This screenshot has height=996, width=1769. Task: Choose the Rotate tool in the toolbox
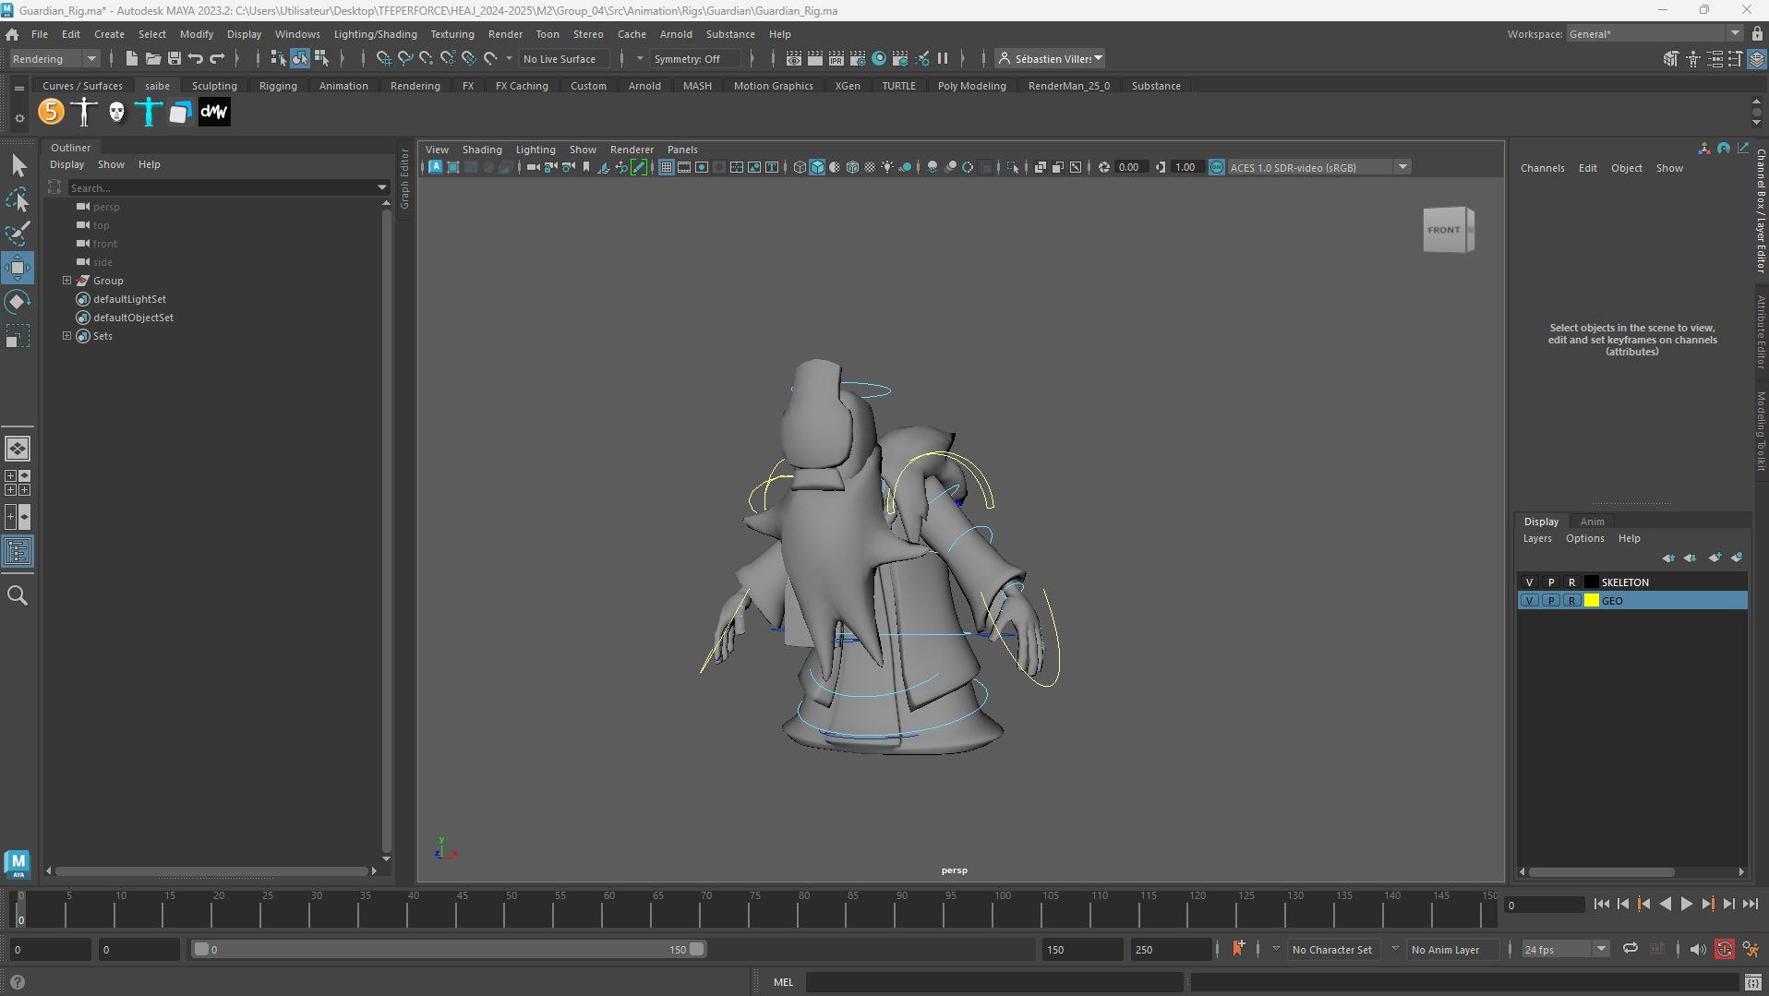tap(18, 302)
